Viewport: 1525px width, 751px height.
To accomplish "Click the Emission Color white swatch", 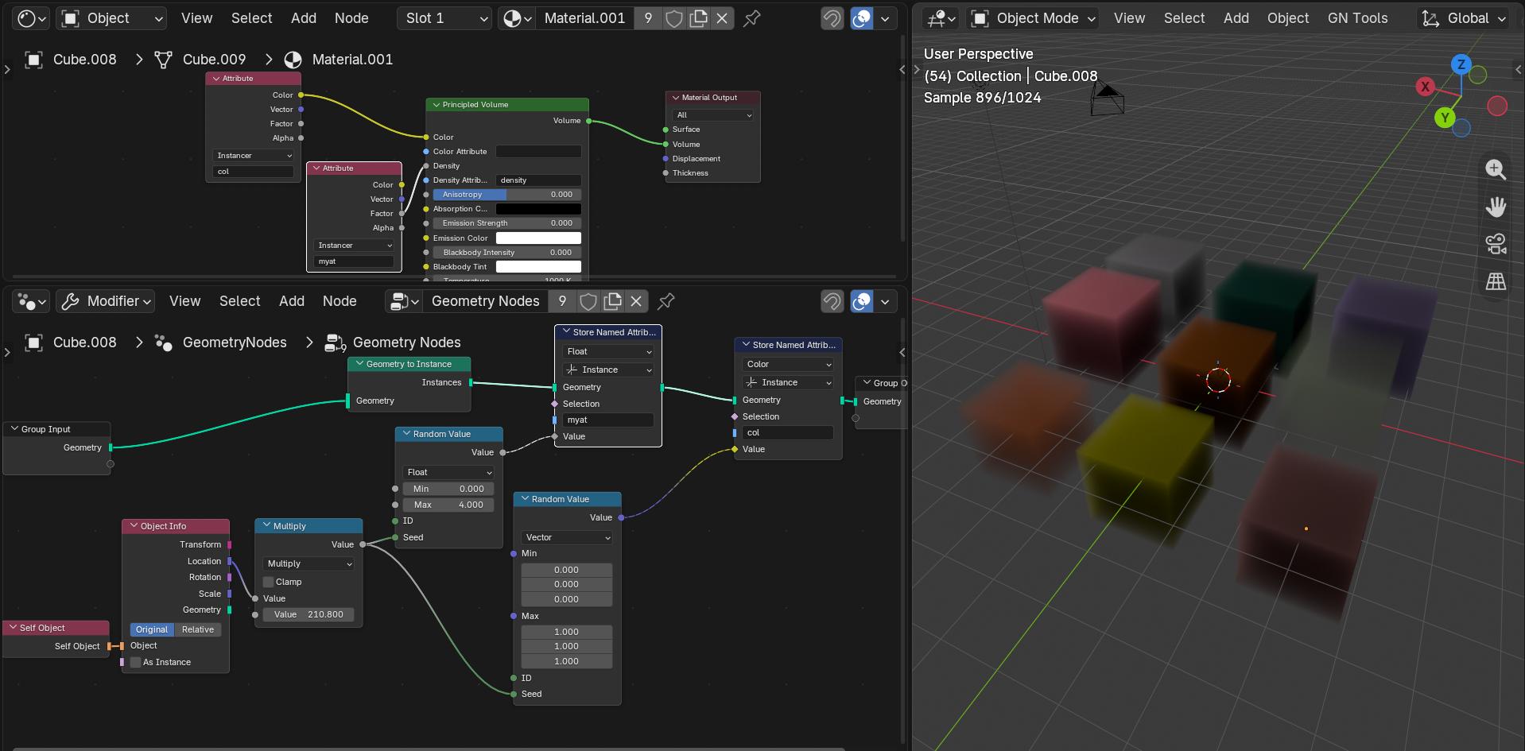I will [x=538, y=238].
